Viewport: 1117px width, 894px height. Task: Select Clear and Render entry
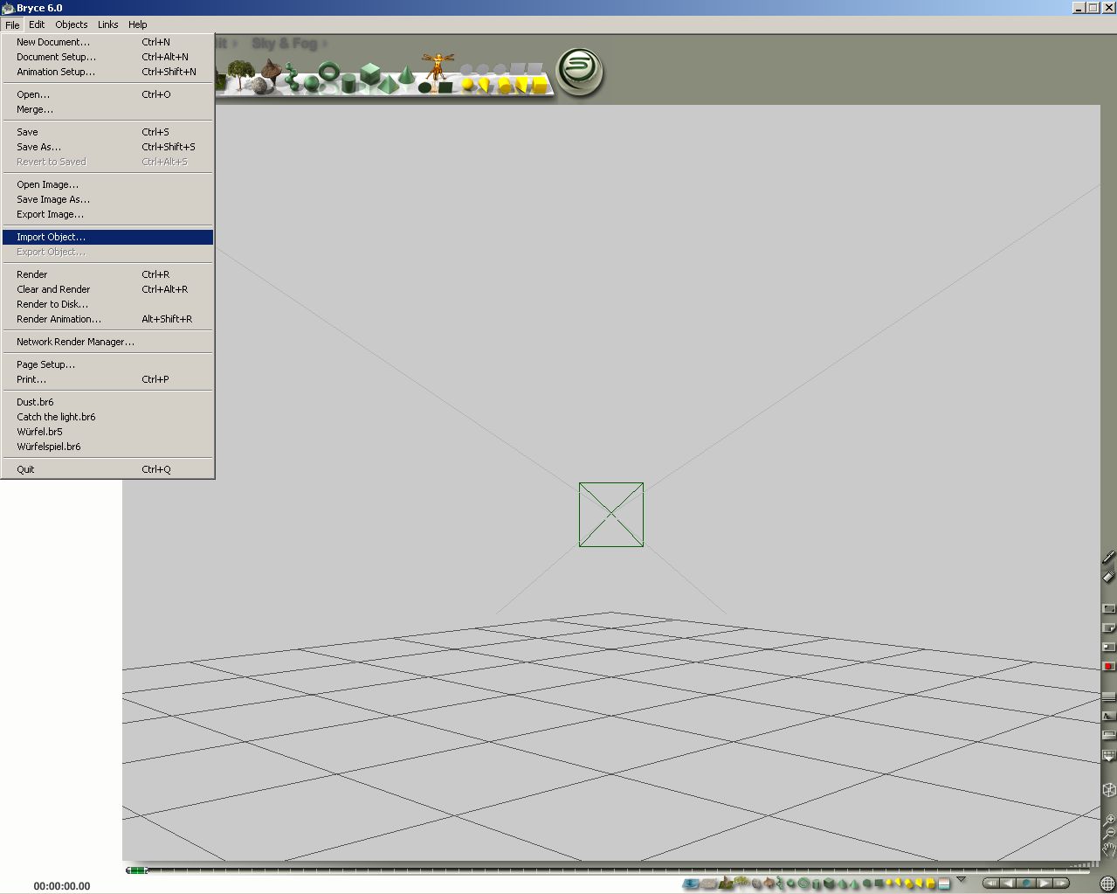(107, 289)
